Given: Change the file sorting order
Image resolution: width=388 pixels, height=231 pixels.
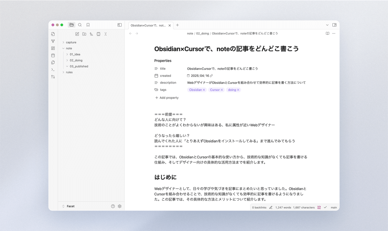Looking at the screenshot, I should tap(91, 34).
